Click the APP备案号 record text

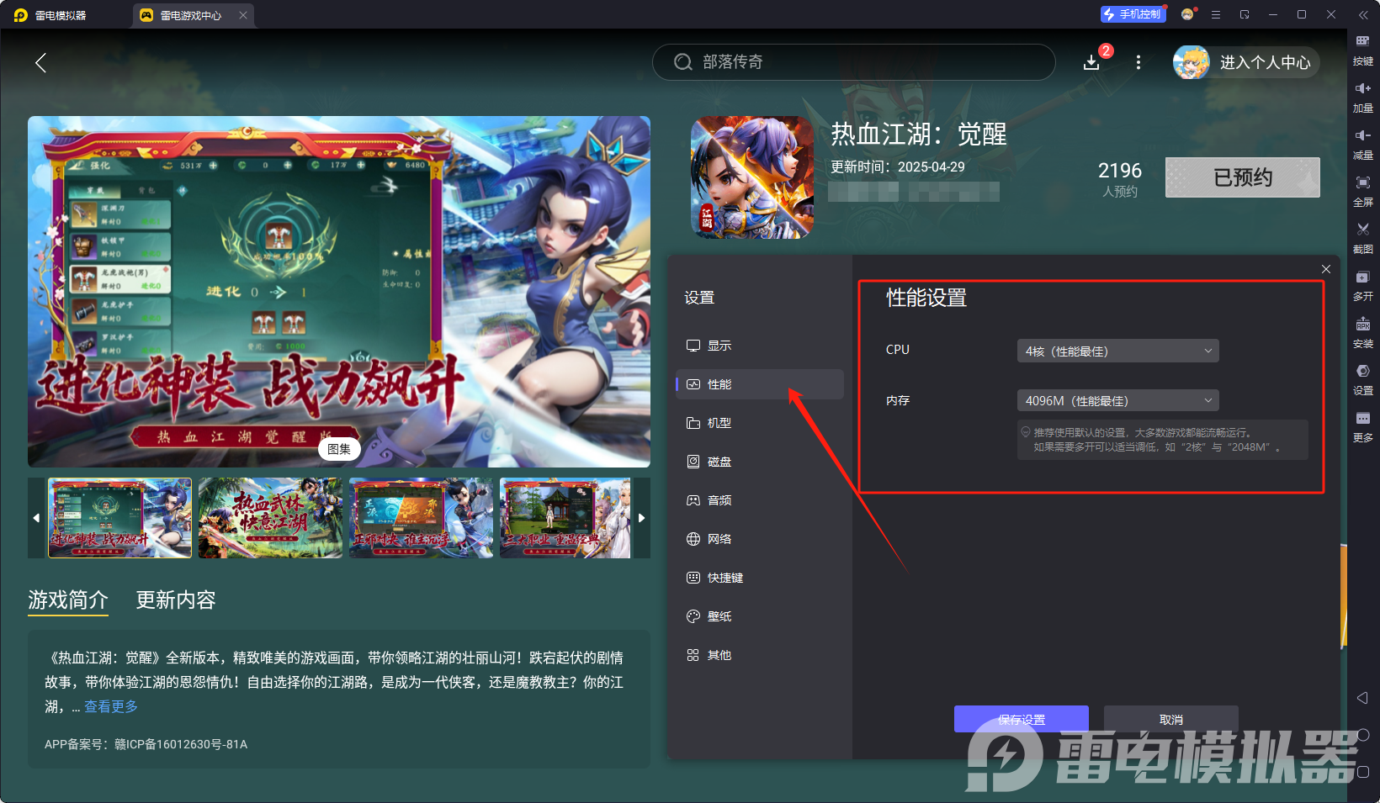coord(146,744)
